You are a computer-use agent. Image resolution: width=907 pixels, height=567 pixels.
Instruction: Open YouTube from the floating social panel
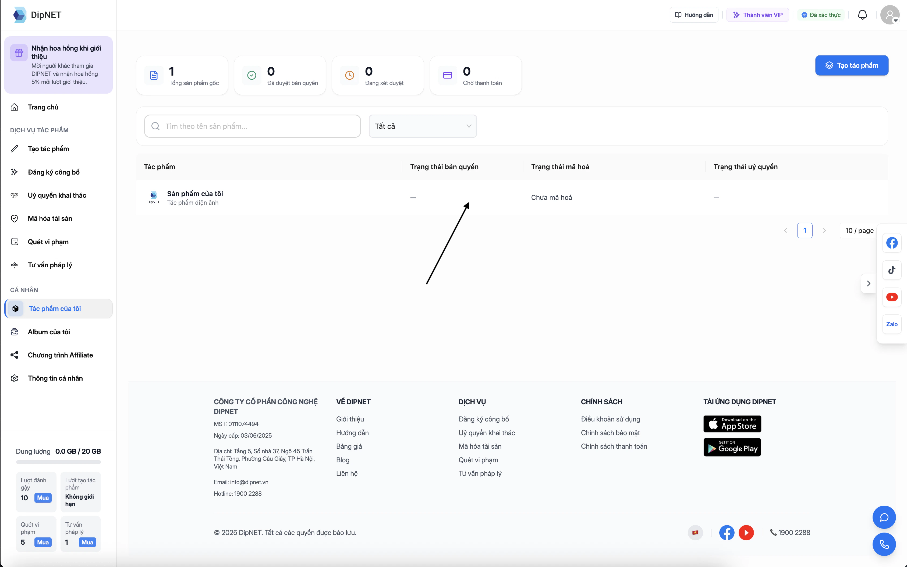coord(892,297)
